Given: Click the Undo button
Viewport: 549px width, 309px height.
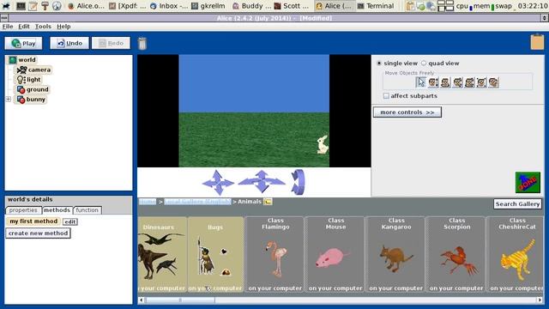Looking at the screenshot, I should coord(69,44).
